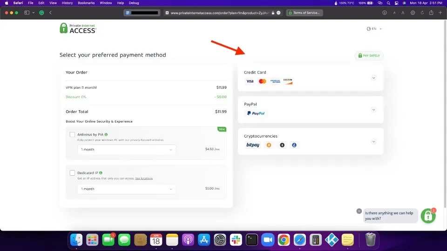Open the EN language selector

[x=374, y=29]
